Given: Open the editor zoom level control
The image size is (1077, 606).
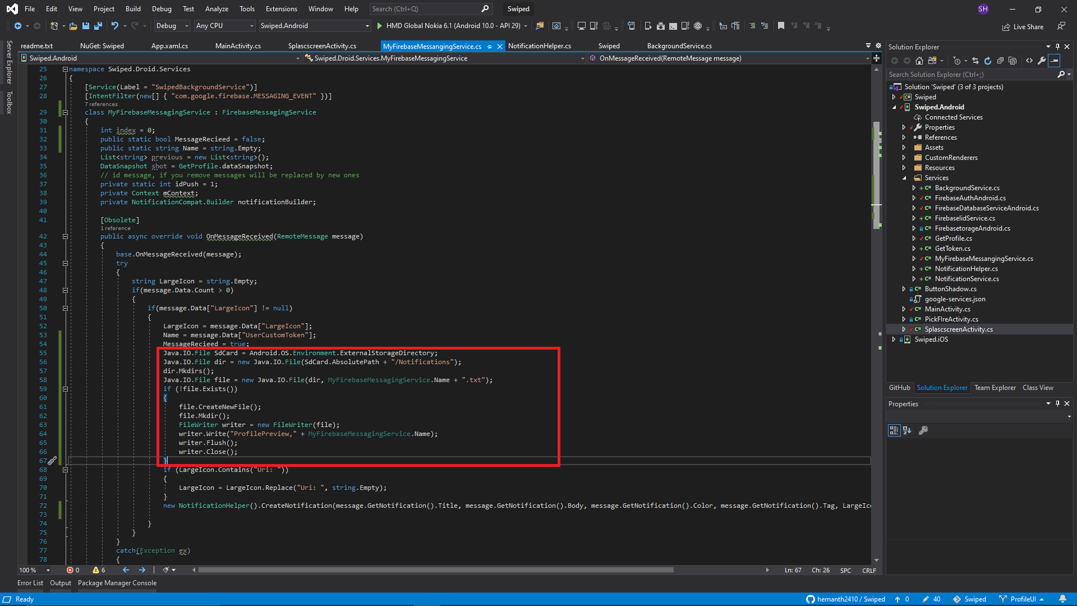Looking at the screenshot, I should coord(32,570).
